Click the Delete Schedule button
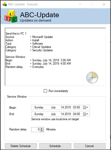Screen dimensions: 111x150 (x=21, y=146)
